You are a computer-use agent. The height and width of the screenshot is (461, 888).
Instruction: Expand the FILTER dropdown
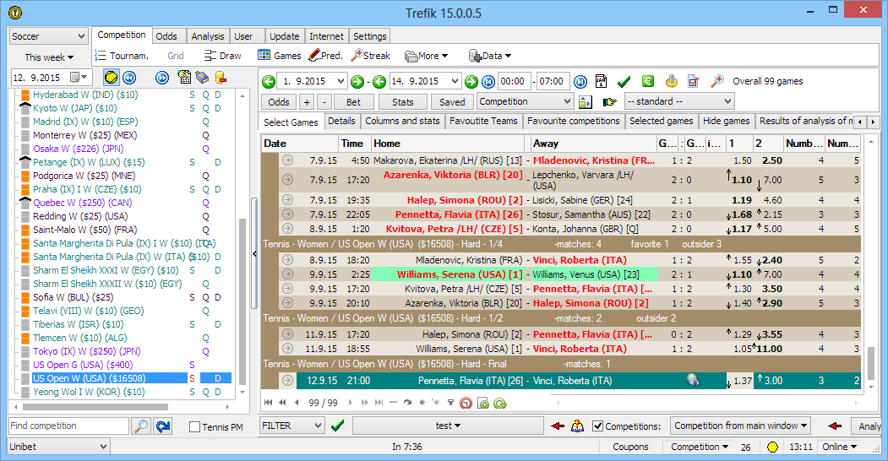coord(292,426)
